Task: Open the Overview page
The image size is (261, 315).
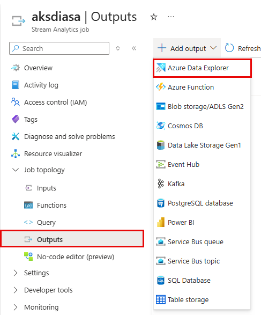Action: point(38,68)
